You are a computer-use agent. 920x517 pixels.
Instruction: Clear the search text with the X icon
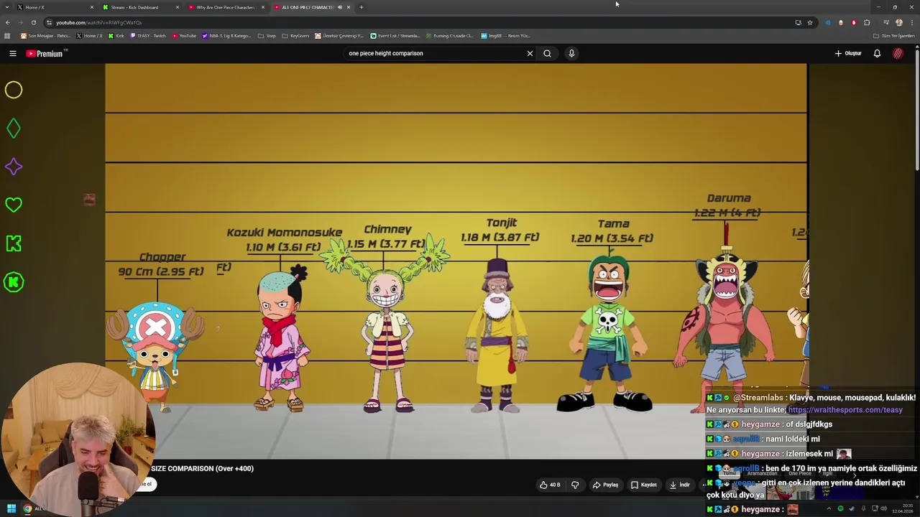coord(530,53)
